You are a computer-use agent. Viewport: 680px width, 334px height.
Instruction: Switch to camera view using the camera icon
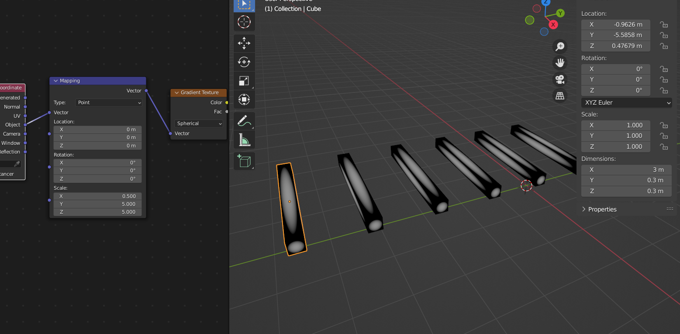click(x=560, y=79)
